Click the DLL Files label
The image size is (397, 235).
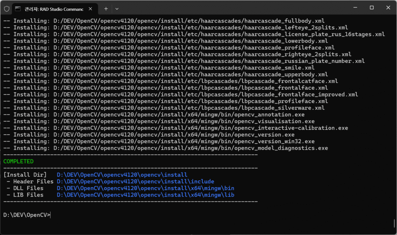[28, 188]
